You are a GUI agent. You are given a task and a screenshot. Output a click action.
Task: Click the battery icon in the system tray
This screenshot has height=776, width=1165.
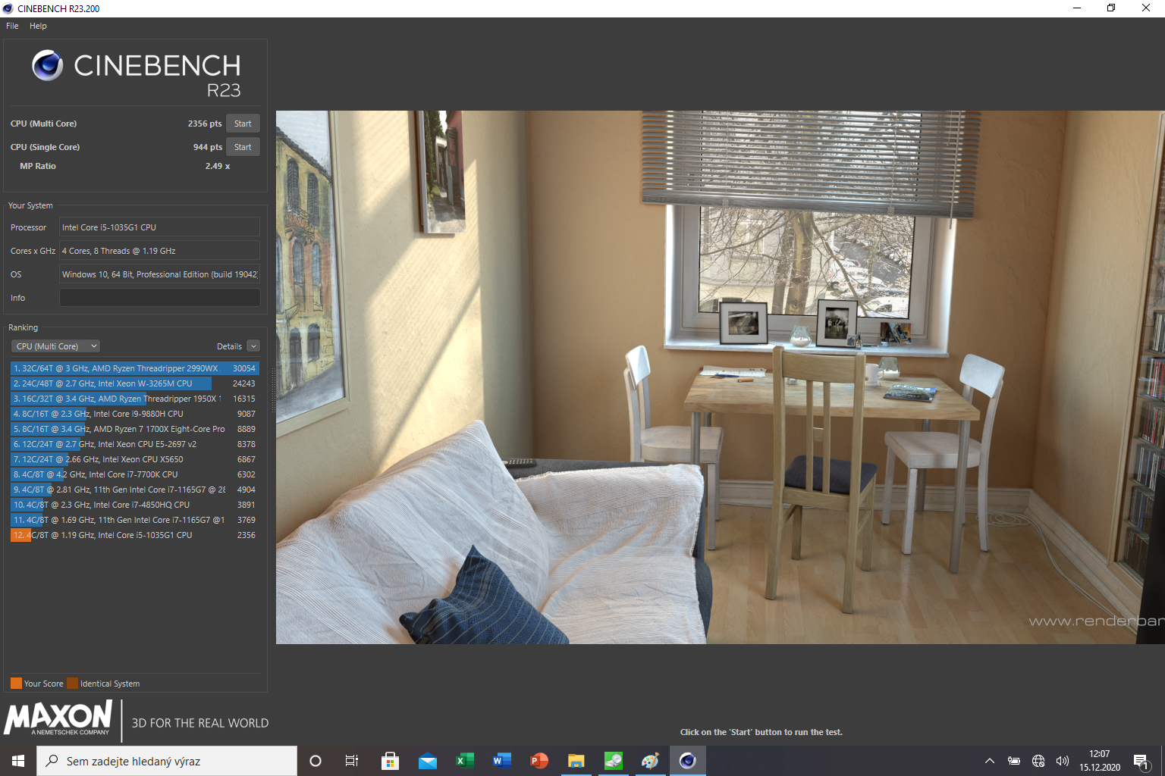point(1014,761)
